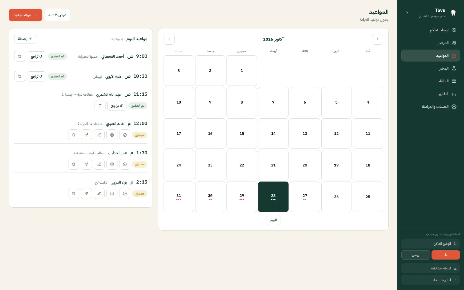Open التقارير in the sidebar

click(431, 94)
